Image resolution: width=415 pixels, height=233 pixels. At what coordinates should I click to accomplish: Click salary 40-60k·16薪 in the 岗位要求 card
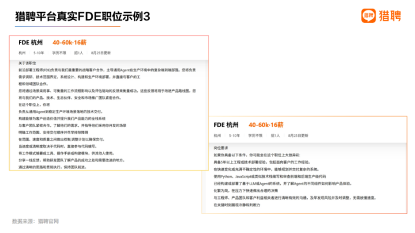(266, 125)
